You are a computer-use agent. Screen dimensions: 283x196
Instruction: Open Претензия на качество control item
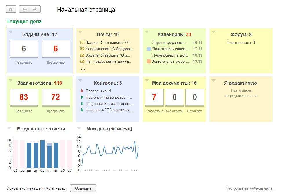[x=109, y=98]
